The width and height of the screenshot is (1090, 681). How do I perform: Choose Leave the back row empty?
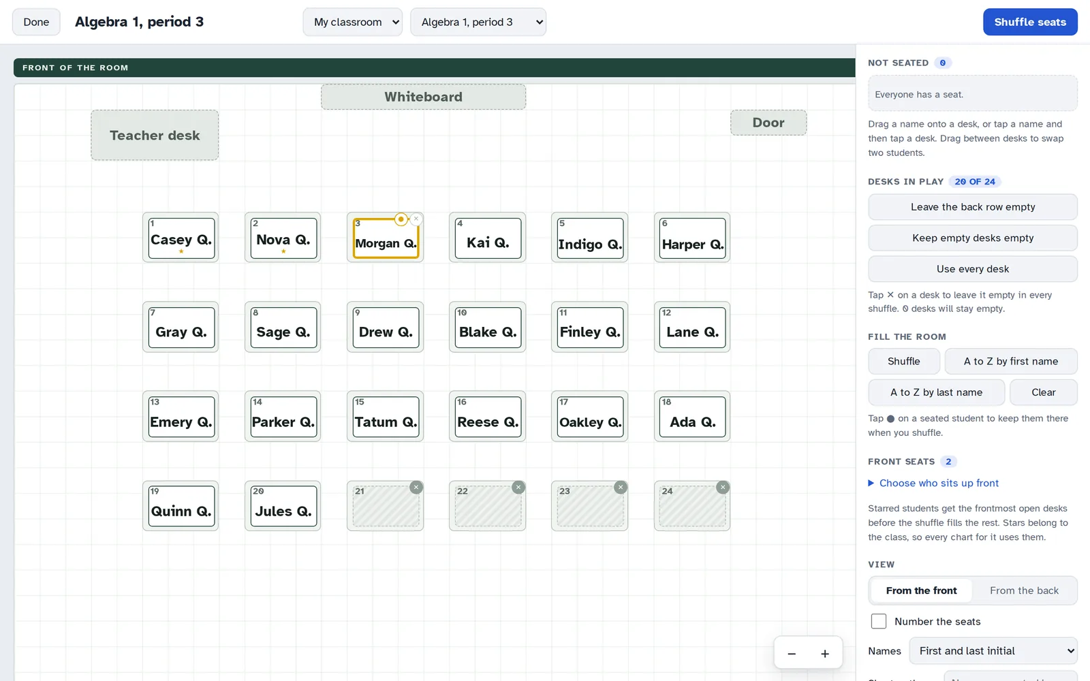pyautogui.click(x=973, y=207)
